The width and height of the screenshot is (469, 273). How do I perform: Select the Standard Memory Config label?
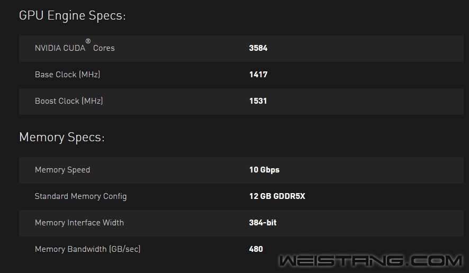tap(81, 196)
